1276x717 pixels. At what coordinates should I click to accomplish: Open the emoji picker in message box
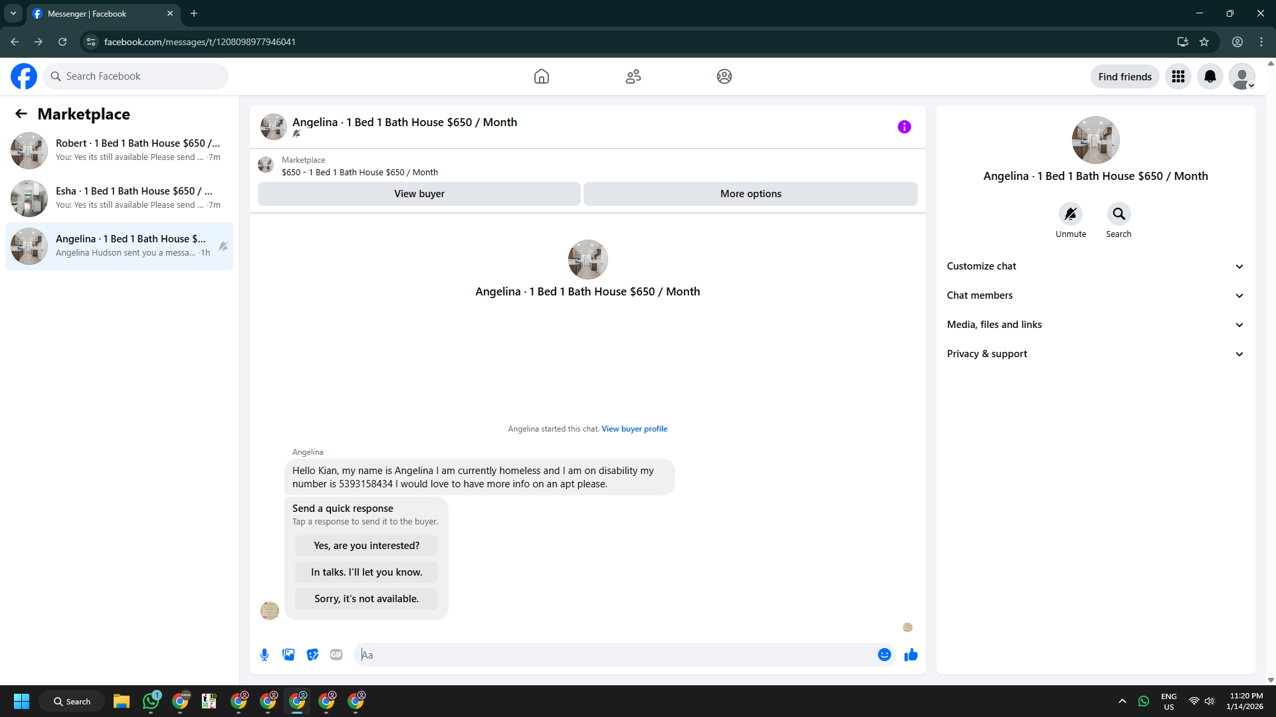(884, 655)
